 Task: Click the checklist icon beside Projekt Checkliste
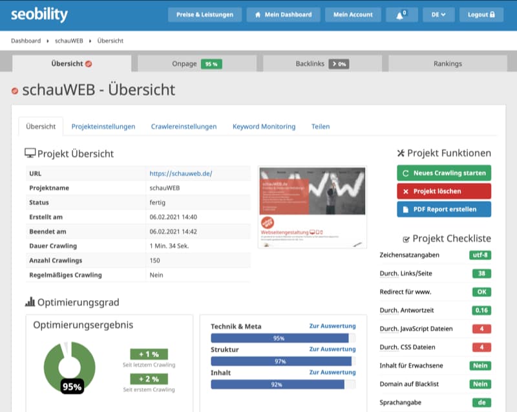coord(406,239)
